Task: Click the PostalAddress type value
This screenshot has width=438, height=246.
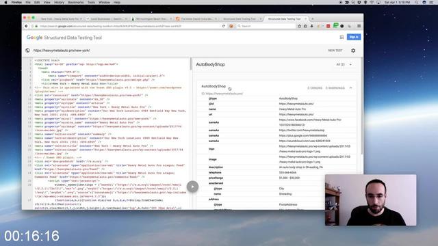Action: (x=288, y=204)
